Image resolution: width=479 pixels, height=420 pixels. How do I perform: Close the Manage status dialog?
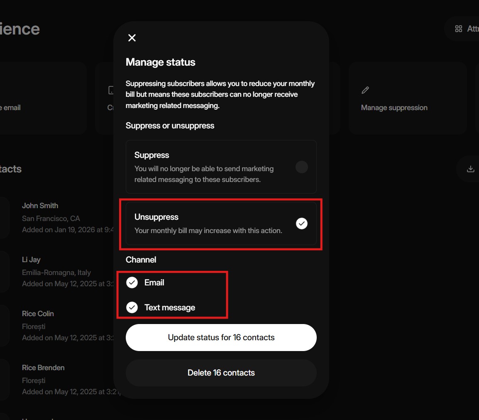132,38
